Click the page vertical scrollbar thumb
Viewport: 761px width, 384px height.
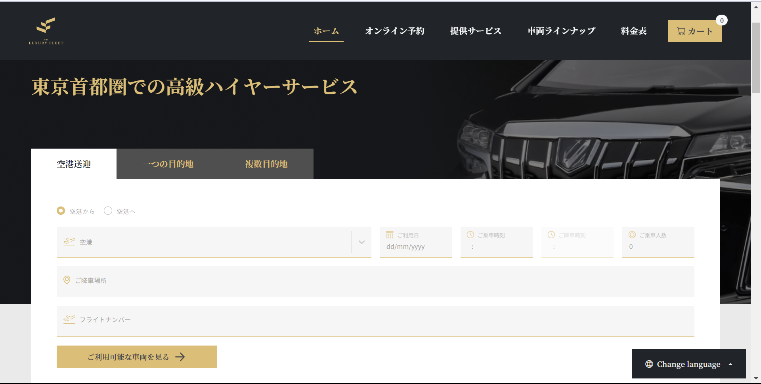pos(756,57)
